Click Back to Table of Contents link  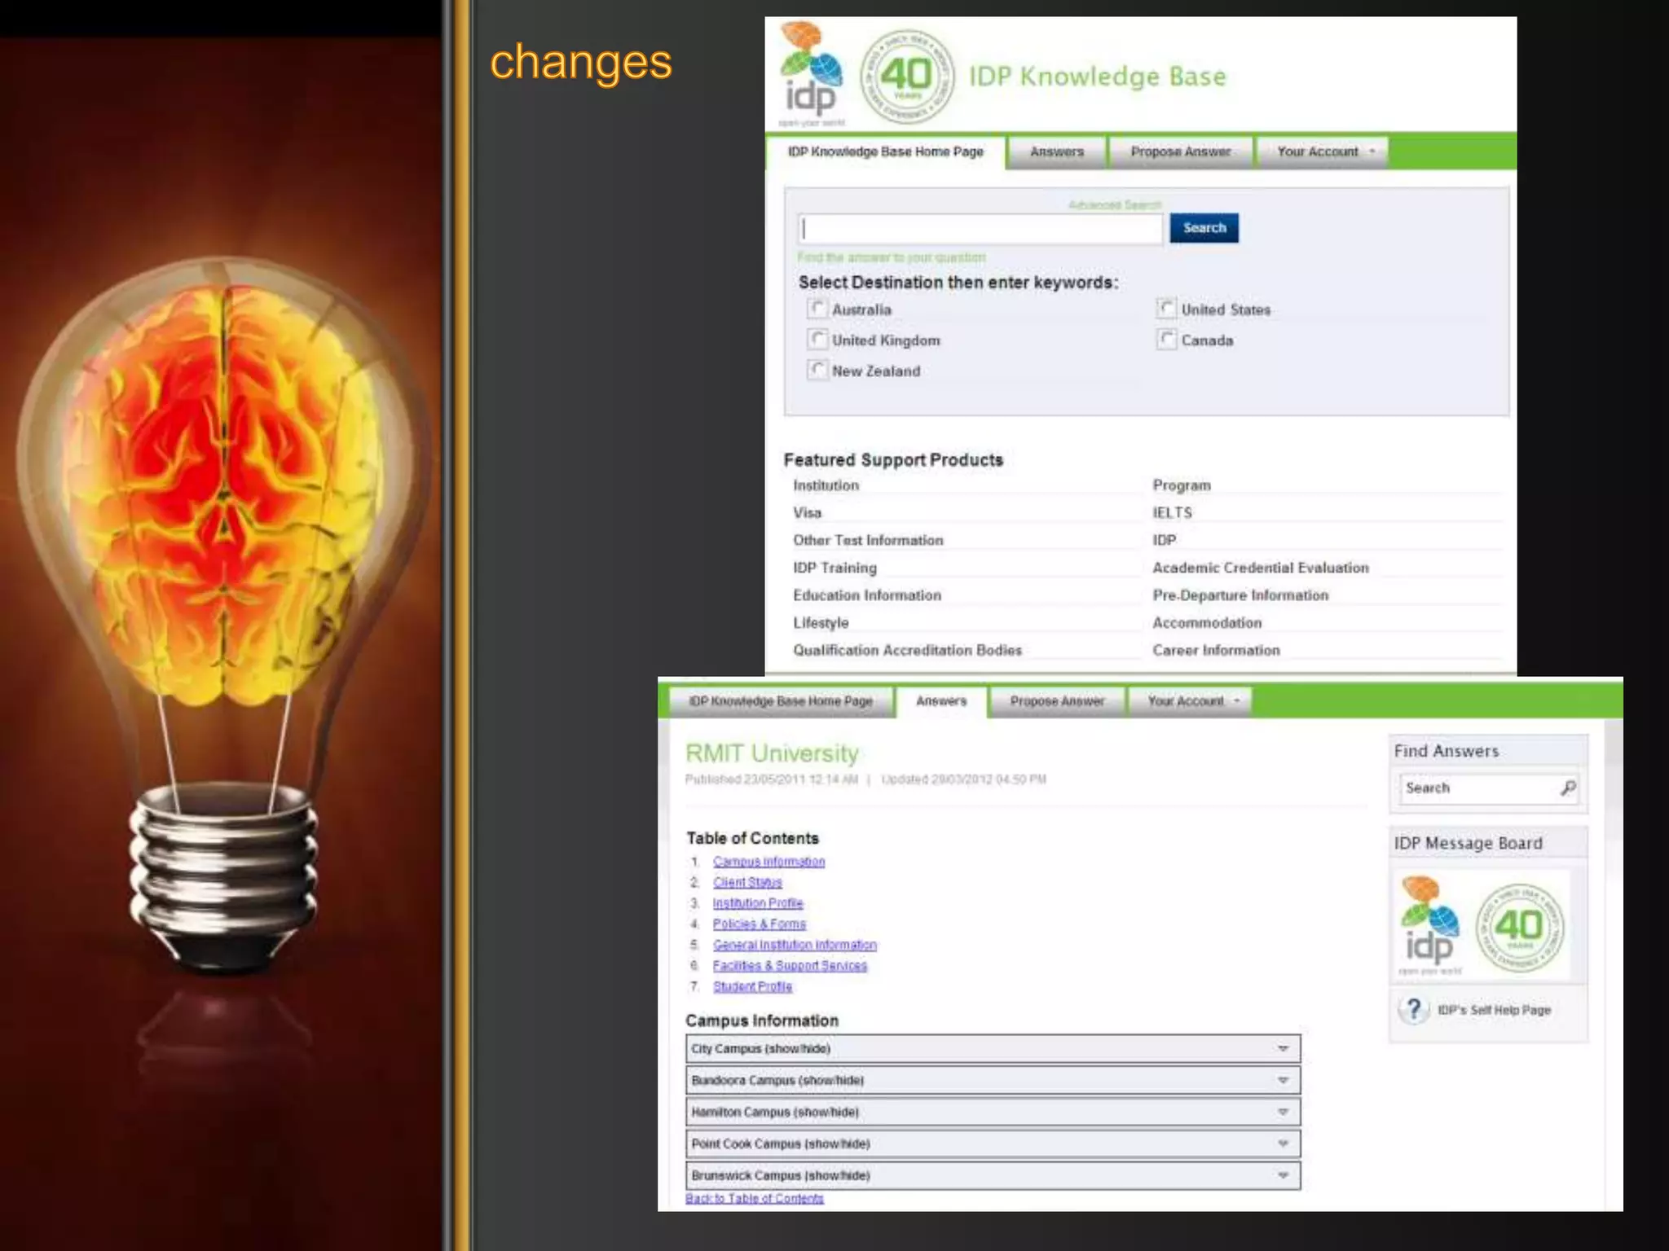tap(754, 1198)
